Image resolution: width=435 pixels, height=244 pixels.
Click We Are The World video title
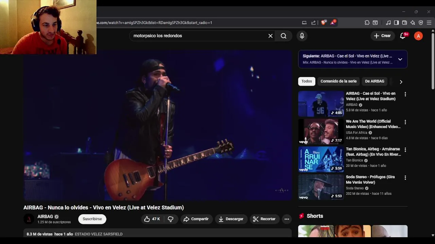[373, 124]
